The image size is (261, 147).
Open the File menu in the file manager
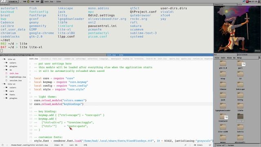[x=217, y=58]
